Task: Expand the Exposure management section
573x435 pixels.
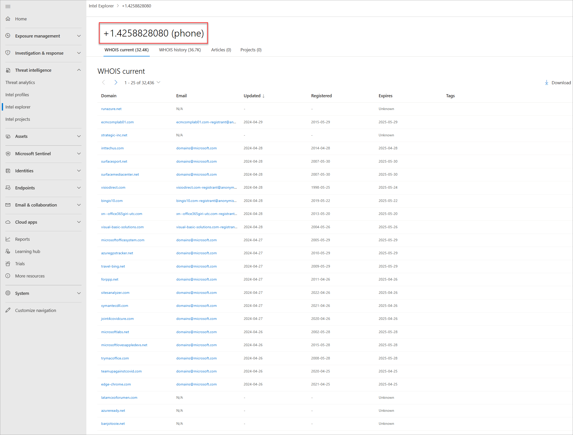Action: tap(79, 36)
